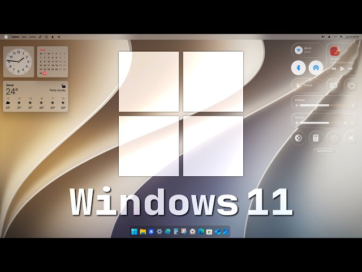Click the circle icon in top bar
Screen dimensions: 362x272
46,37
